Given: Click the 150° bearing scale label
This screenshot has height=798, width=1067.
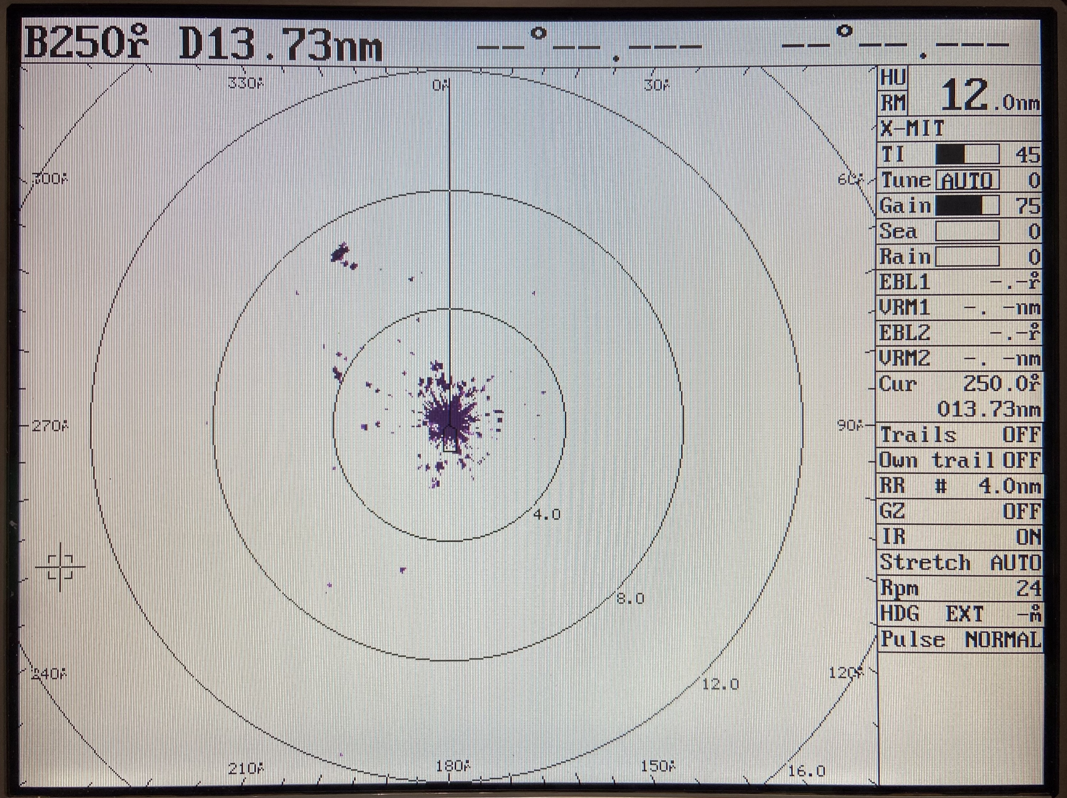Looking at the screenshot, I should 658,766.
